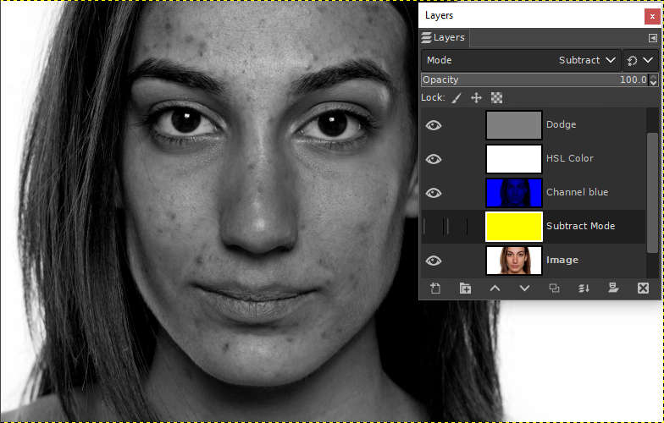This screenshot has height=423, width=664.
Task: Toggle visibility of HSL Color layer
Action: [434, 159]
